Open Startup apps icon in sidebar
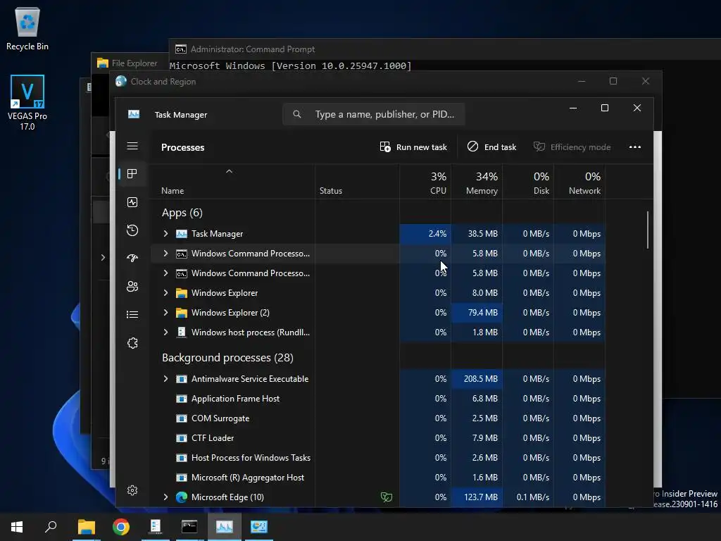Image resolution: width=721 pixels, height=541 pixels. (132, 258)
